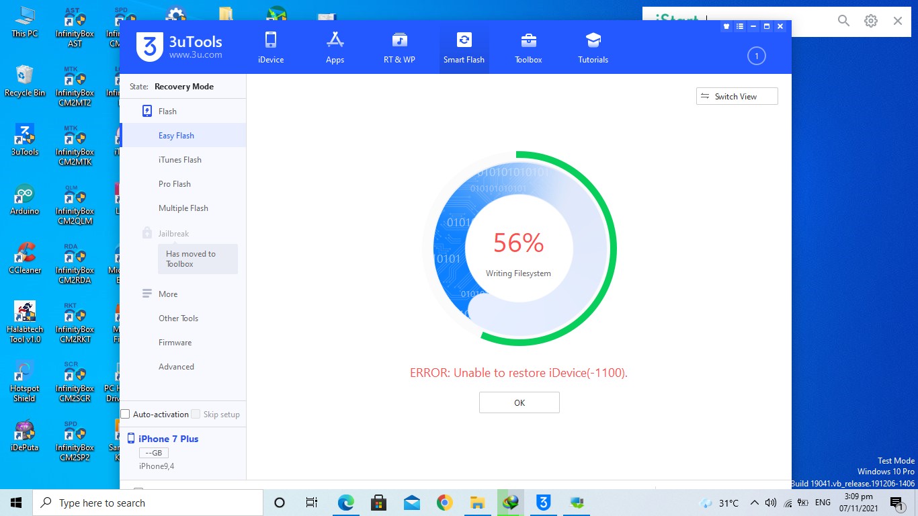Click the Jailbreak group header
This screenshot has width=918, height=516.
173,233
